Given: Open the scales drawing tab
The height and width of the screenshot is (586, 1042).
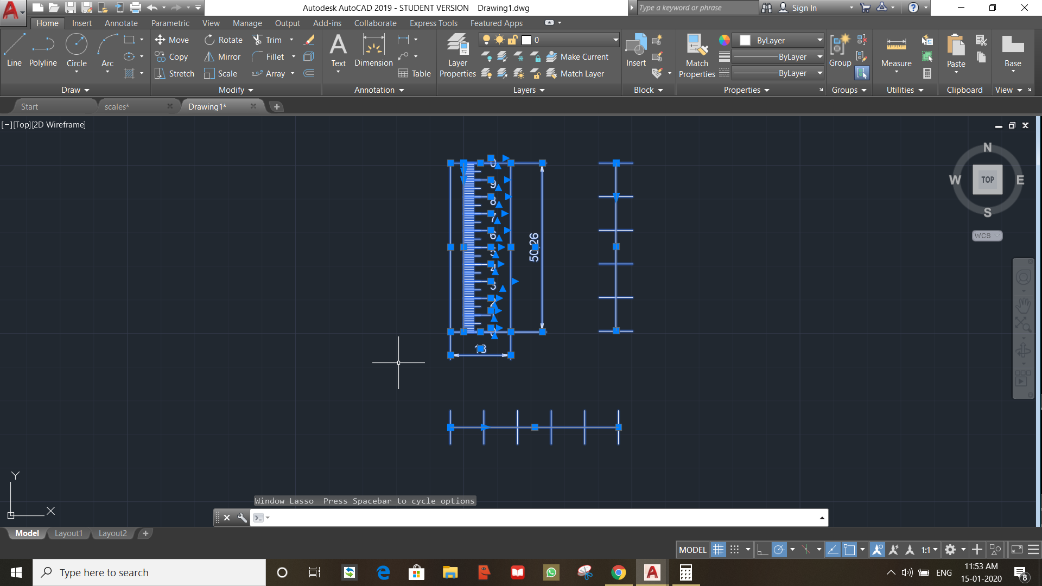Looking at the screenshot, I should pos(116,106).
